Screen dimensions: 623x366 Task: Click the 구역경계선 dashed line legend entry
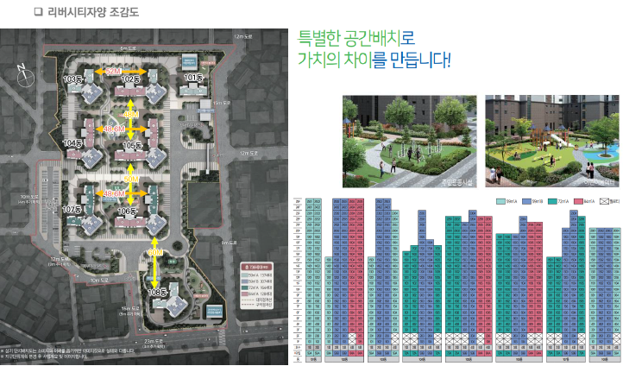(x=256, y=305)
